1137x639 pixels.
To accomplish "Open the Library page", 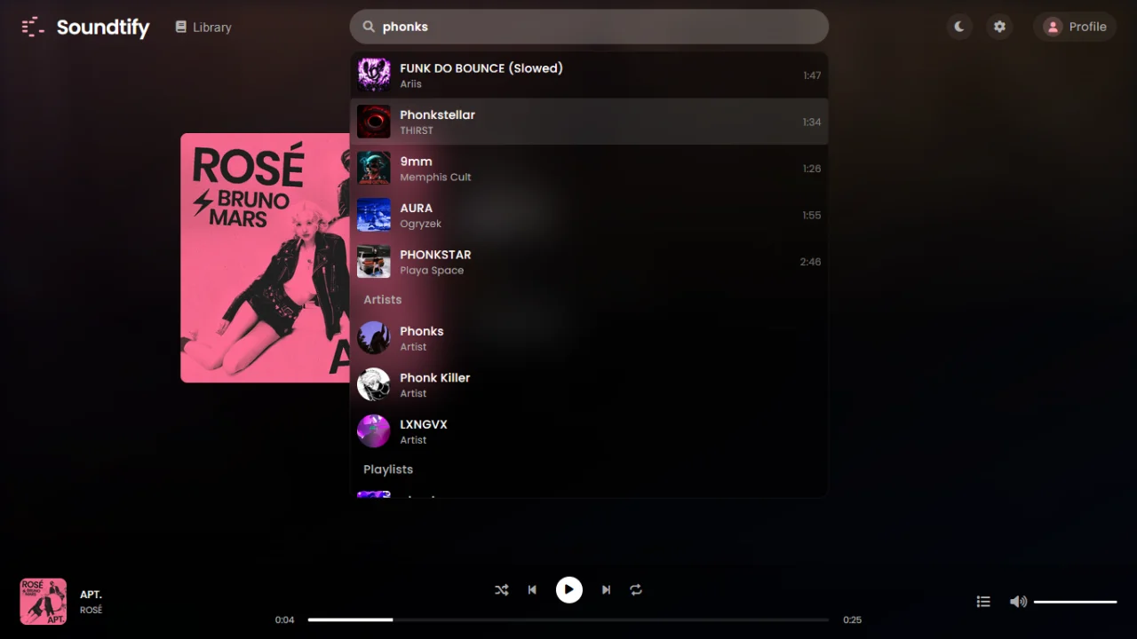I will click(203, 28).
